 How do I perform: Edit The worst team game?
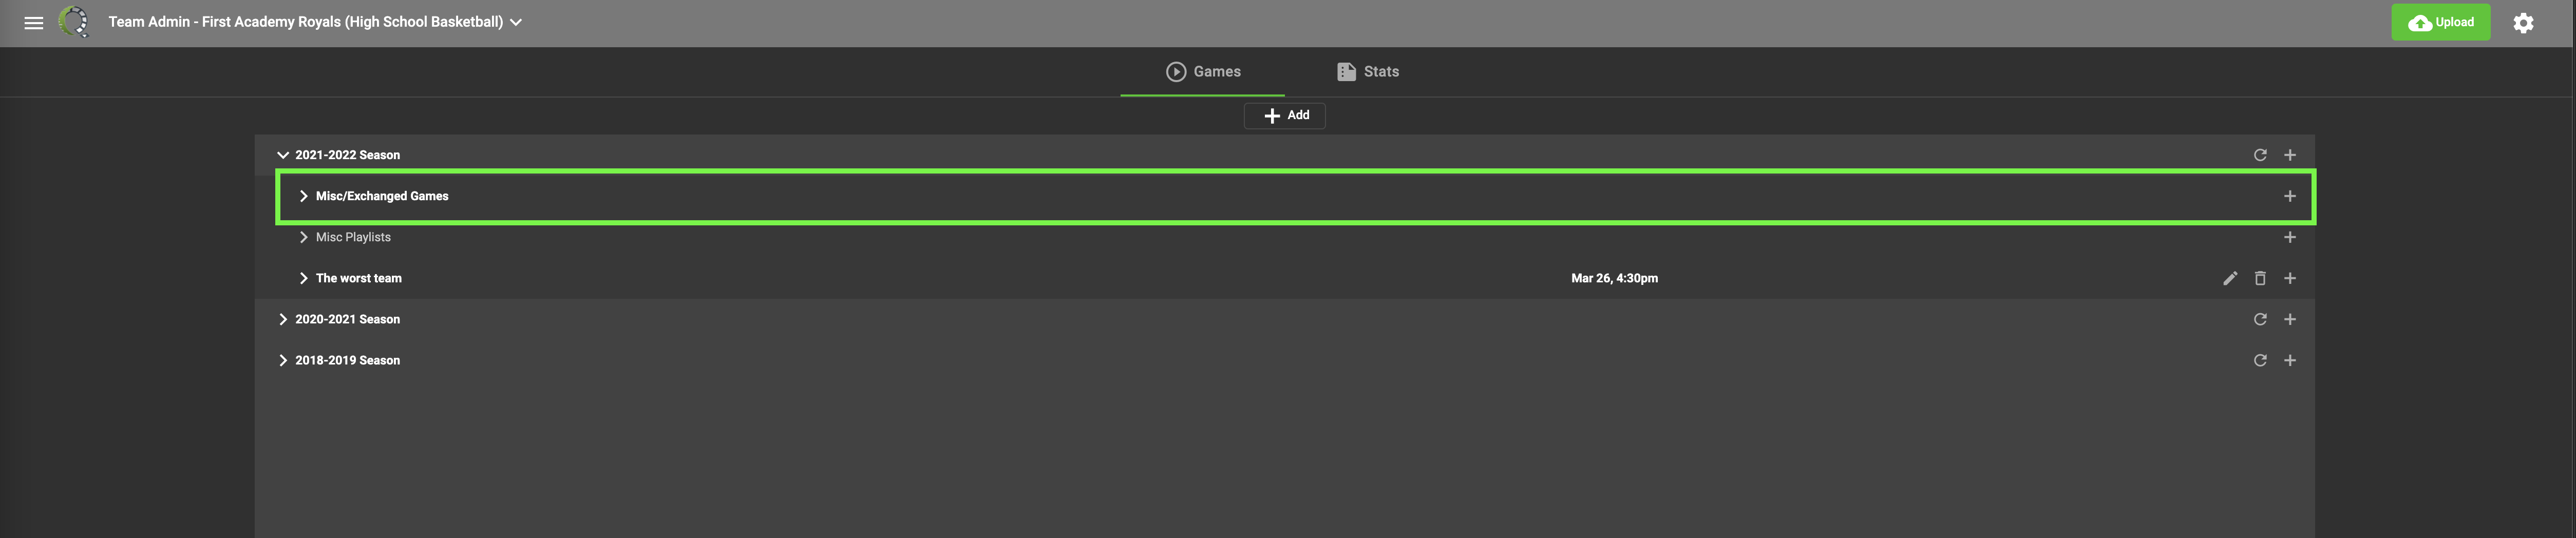tap(2229, 278)
